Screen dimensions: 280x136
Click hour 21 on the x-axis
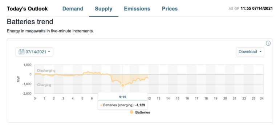click(x=235, y=98)
